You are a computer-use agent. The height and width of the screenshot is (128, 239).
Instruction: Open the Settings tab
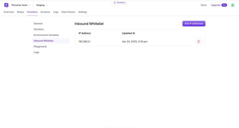click(x=83, y=12)
